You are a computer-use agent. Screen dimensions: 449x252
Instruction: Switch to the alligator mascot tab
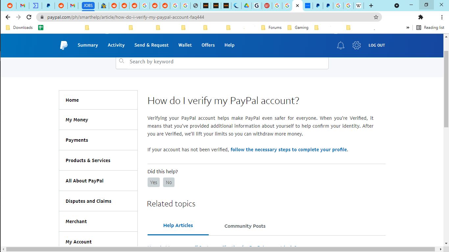pos(104,6)
